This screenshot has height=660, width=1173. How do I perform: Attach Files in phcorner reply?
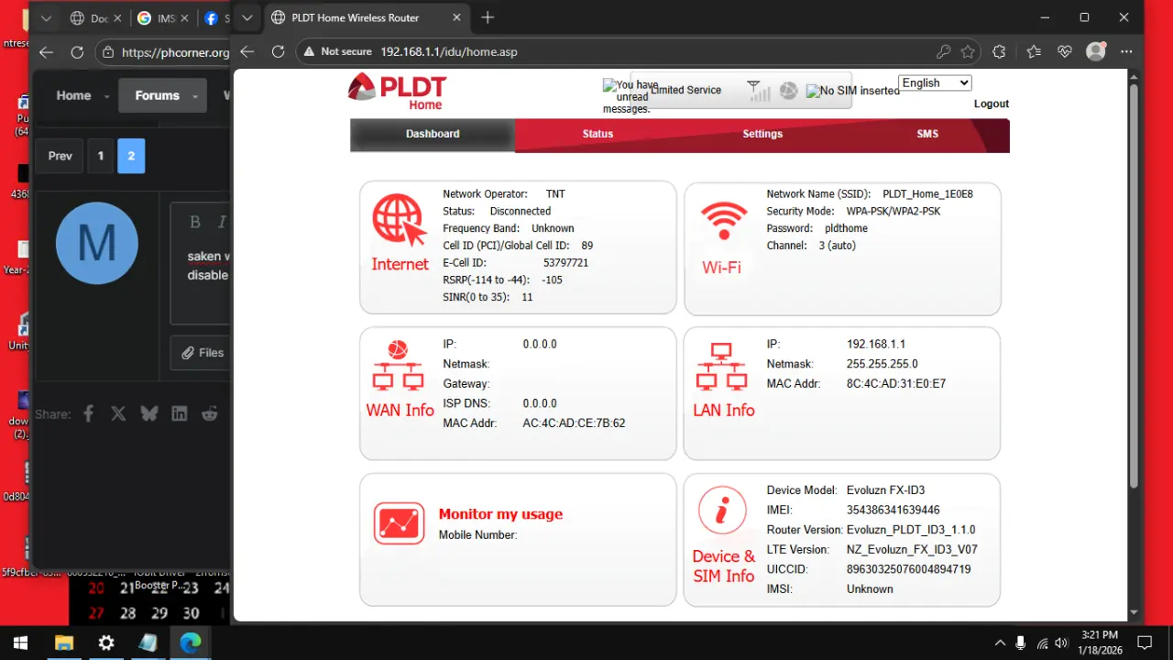coord(202,353)
